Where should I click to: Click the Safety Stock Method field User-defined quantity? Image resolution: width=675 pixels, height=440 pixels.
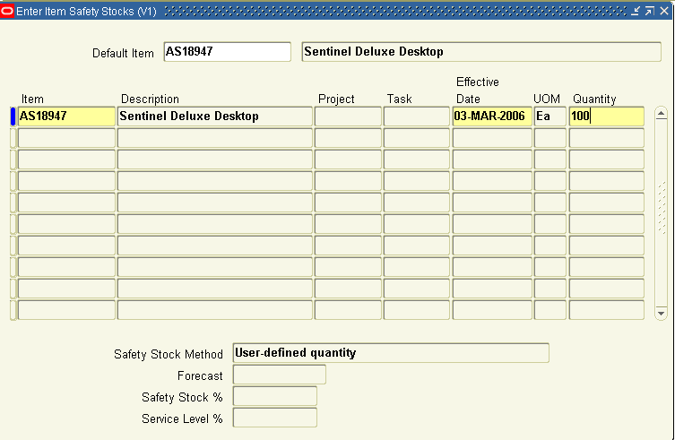[x=391, y=353]
